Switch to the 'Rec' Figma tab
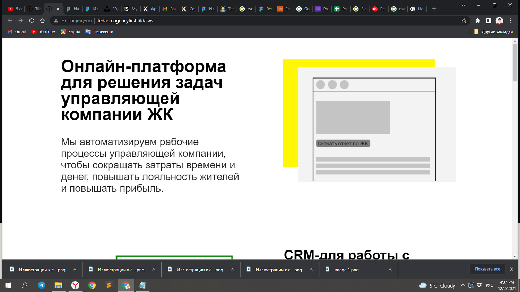This screenshot has width=520, height=292. [266, 9]
